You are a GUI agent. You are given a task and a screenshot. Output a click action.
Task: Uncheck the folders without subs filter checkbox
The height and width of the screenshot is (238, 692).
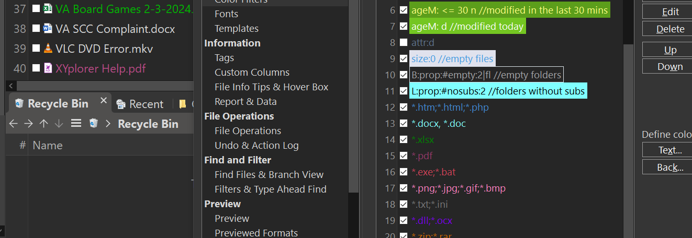404,91
